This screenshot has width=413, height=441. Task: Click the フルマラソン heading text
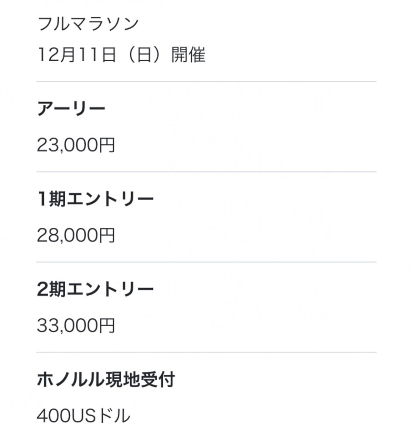click(x=88, y=24)
